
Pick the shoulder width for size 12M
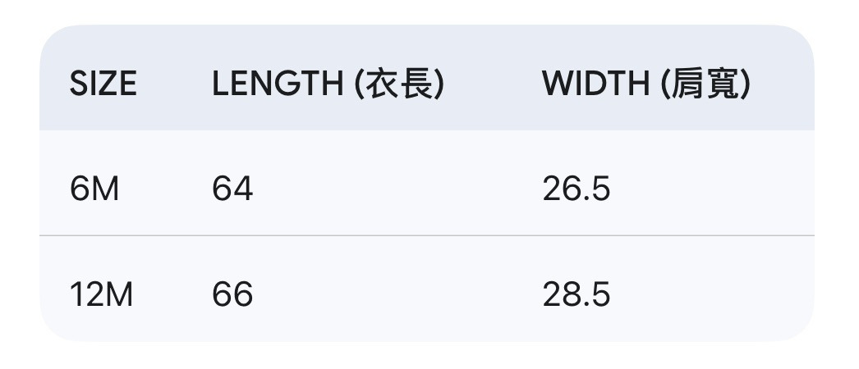[576, 294]
